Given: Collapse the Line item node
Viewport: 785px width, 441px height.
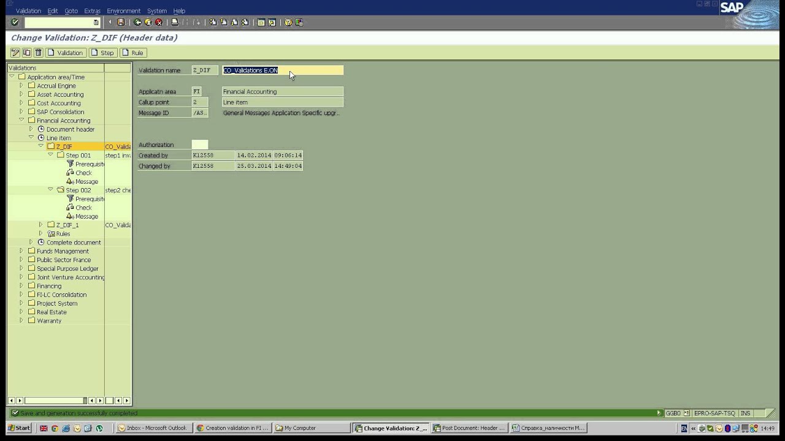Looking at the screenshot, I should tap(31, 137).
